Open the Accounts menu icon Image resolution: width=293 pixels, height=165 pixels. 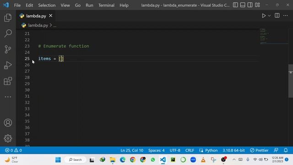pyautogui.click(x=8, y=123)
